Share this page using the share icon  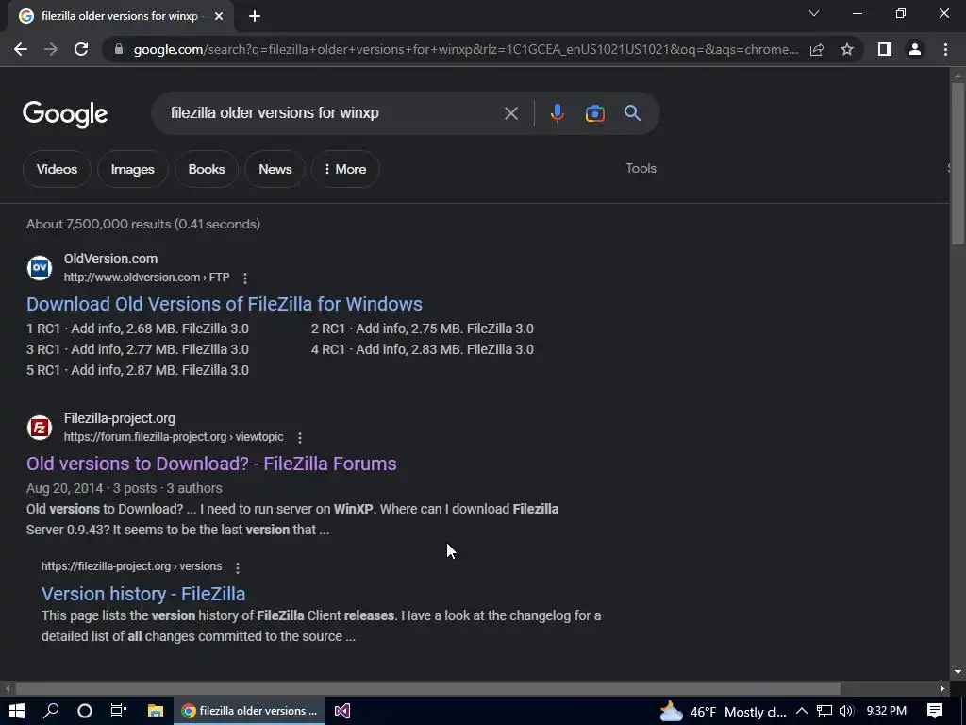pos(817,49)
